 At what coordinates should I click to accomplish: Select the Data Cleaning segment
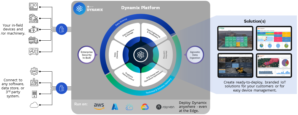coord(116,55)
